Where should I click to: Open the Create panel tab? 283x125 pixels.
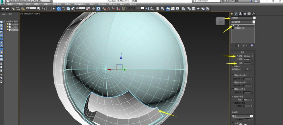(232, 14)
